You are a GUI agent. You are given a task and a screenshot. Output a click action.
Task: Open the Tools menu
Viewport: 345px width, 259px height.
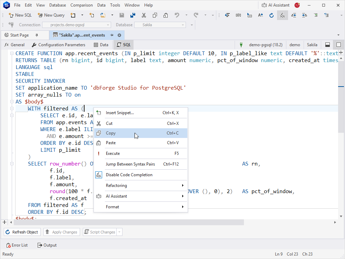coord(115,5)
